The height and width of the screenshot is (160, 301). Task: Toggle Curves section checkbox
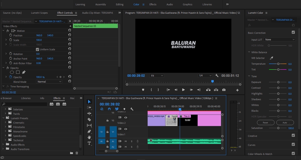tap(293, 144)
